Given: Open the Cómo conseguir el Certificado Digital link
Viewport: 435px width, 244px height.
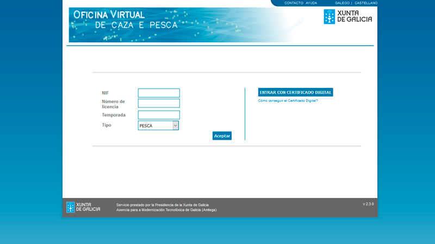Looking at the screenshot, I should (288, 101).
